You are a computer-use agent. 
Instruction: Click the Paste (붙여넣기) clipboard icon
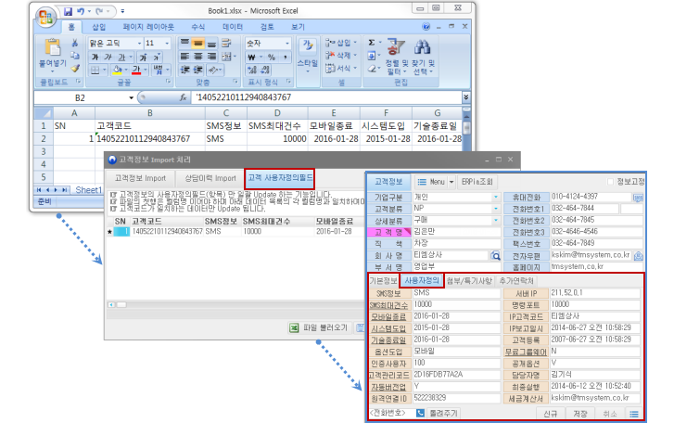point(53,47)
